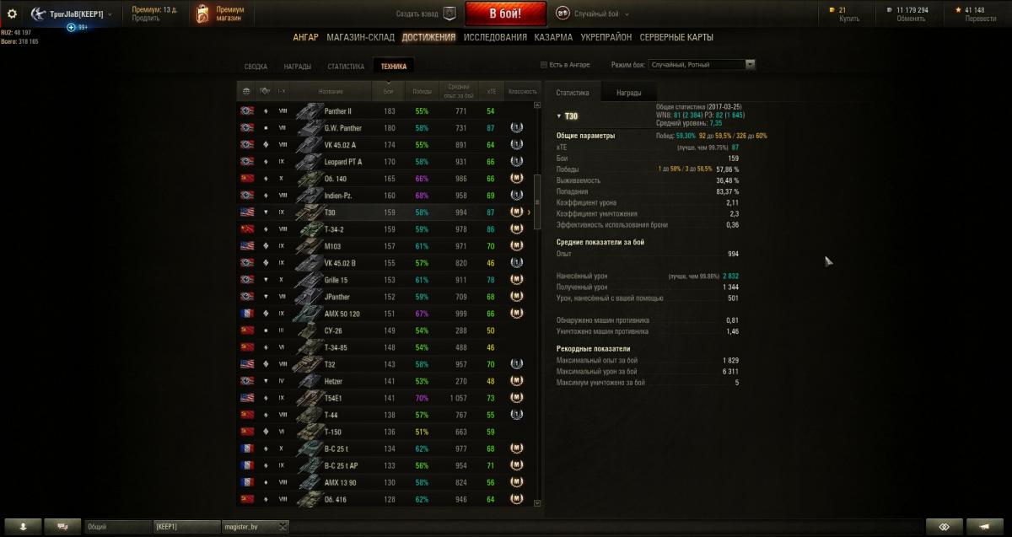Collapse the T30 statistics section triangle
Viewport: 1012px width, 537px height.
(558, 116)
